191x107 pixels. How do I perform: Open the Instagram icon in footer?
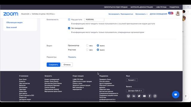click(x=155, y=96)
